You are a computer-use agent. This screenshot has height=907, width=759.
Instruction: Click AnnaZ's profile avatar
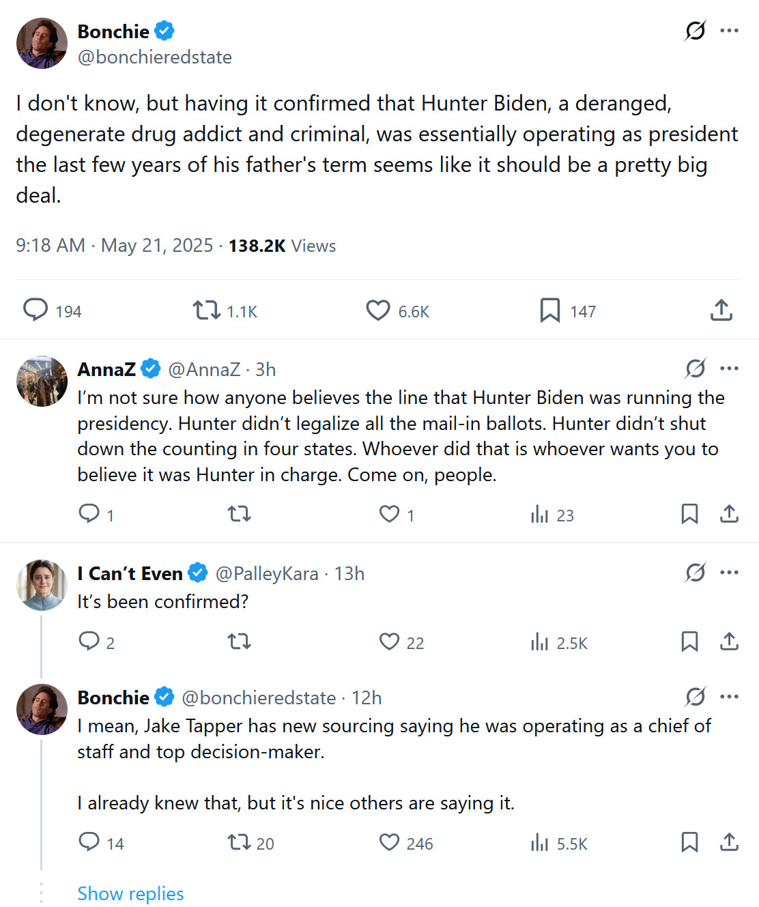click(42, 381)
